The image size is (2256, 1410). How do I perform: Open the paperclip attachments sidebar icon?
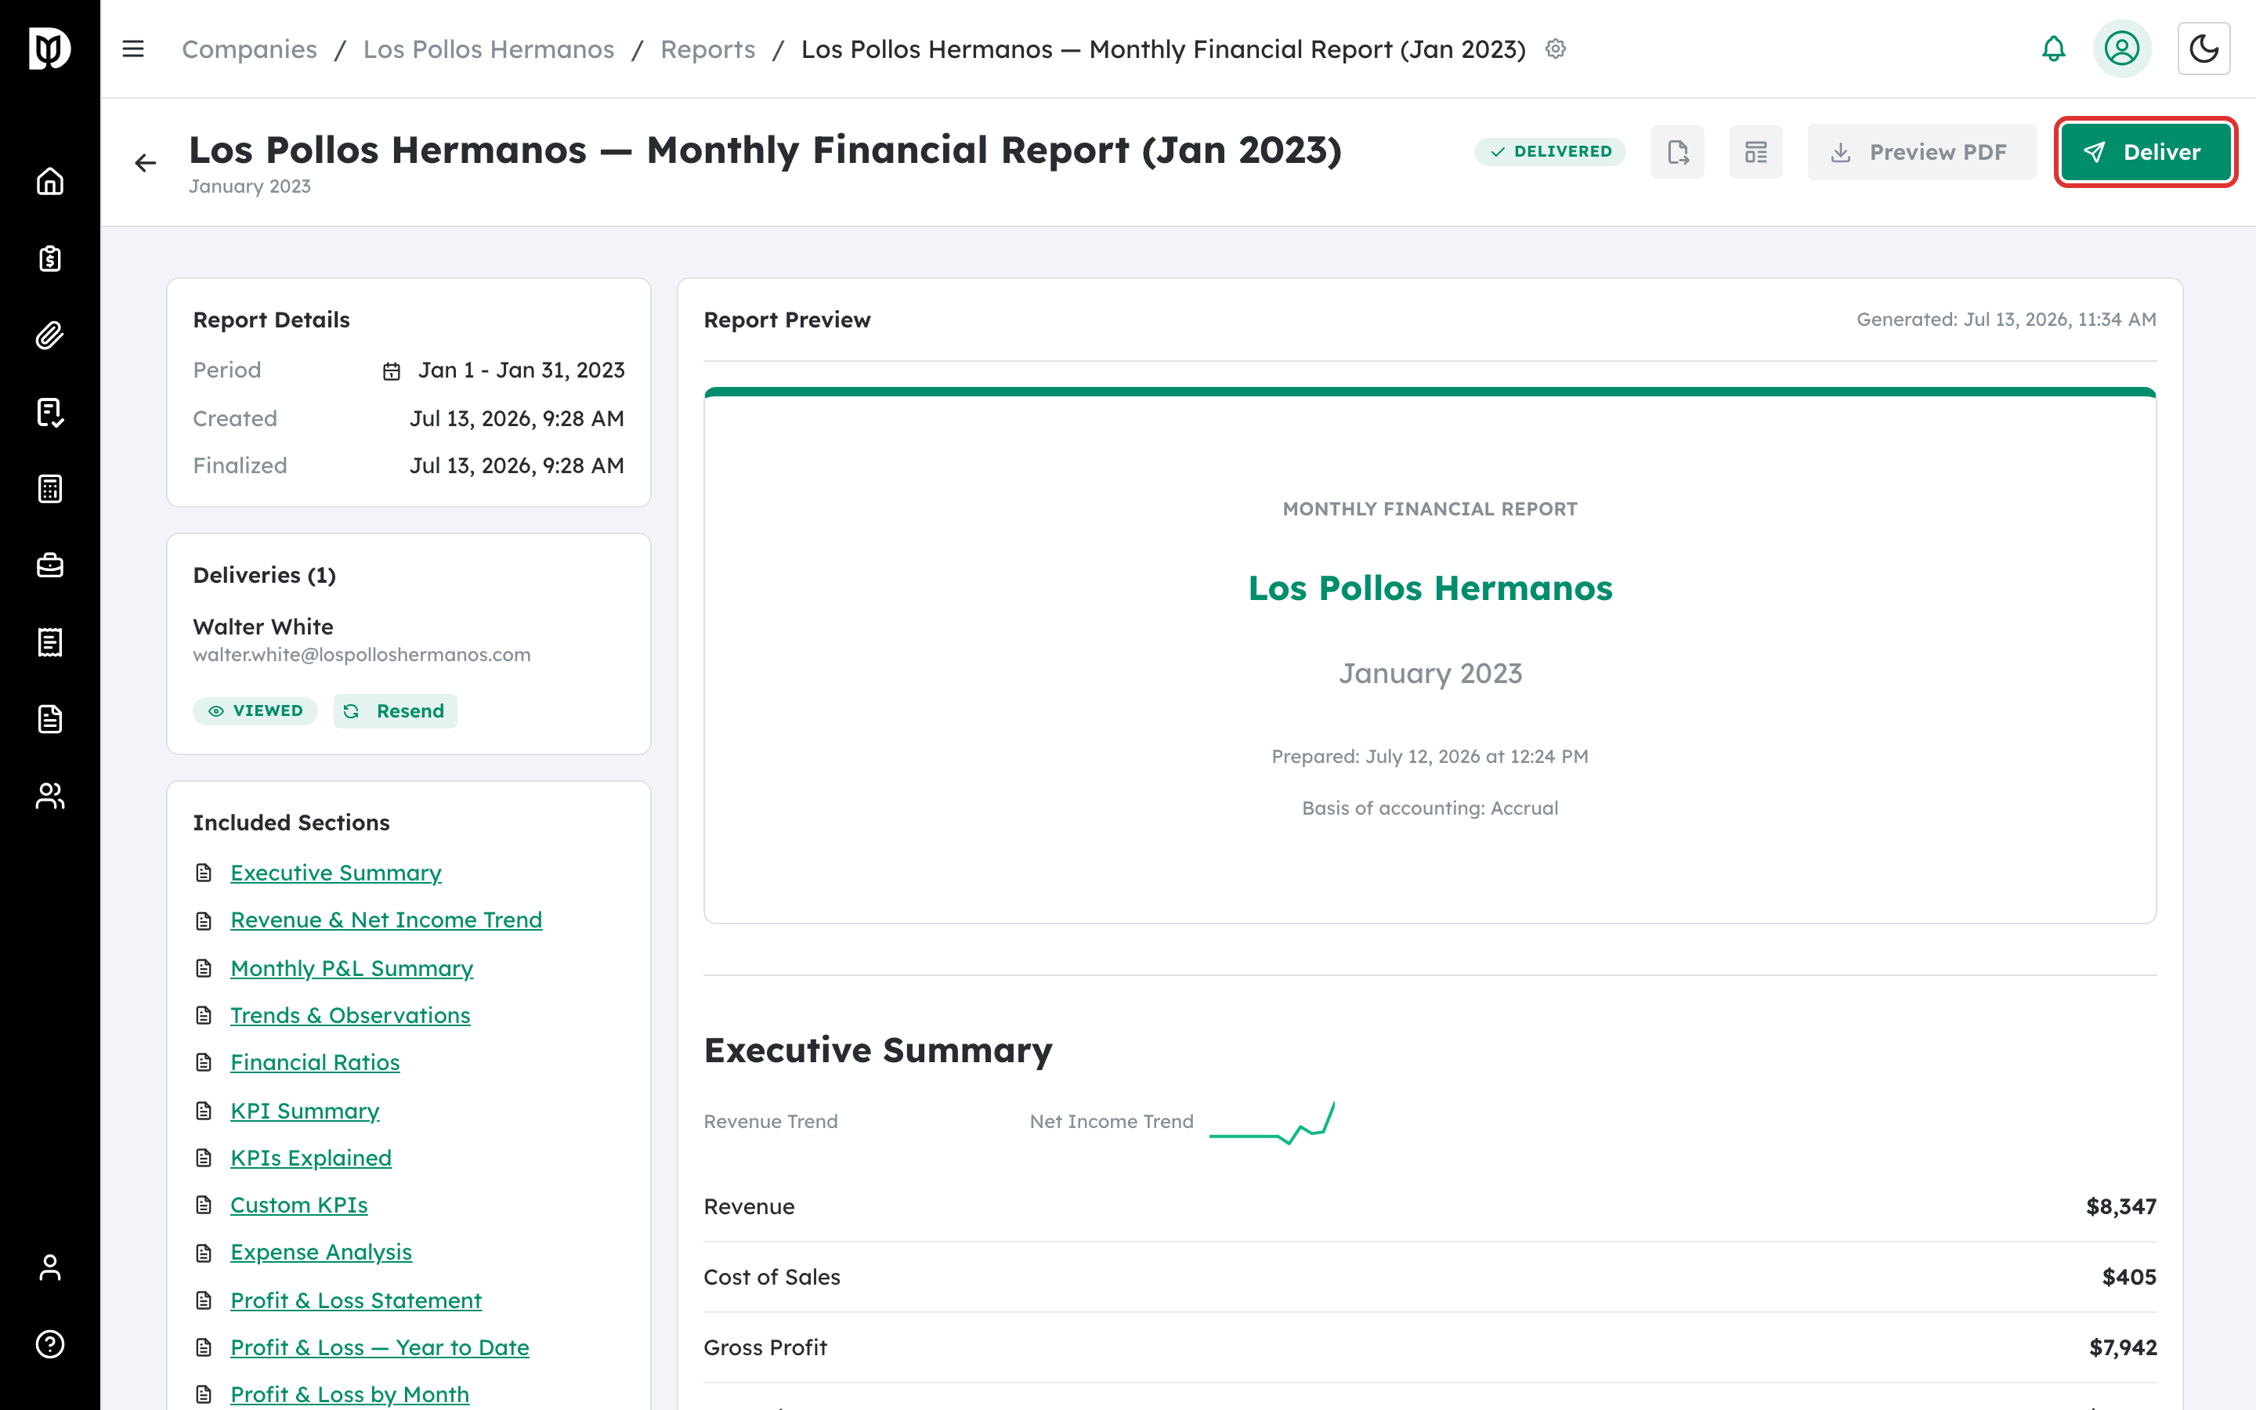49,334
